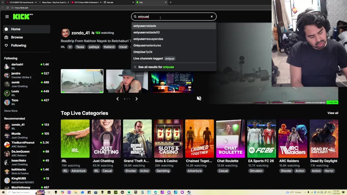Open the tab search dropdown arrow

click(x=2, y=2)
